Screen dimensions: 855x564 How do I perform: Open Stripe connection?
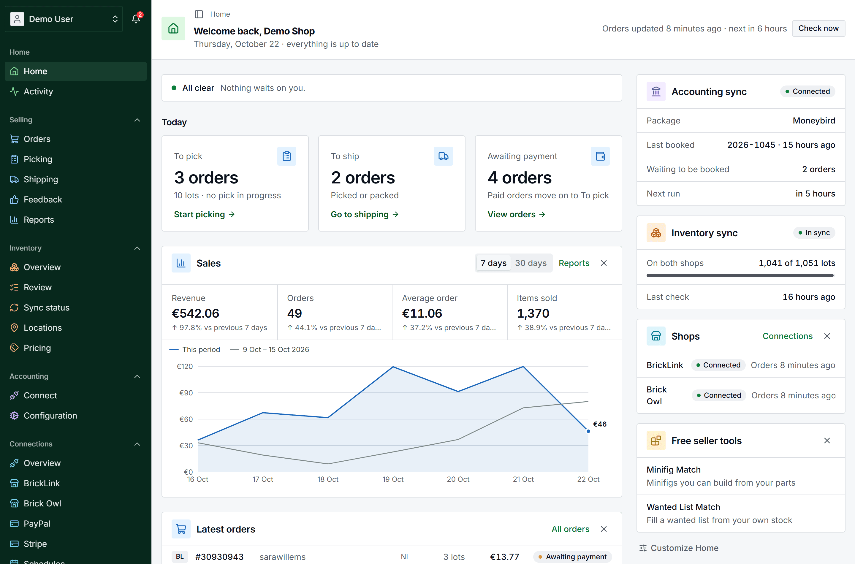75,544
